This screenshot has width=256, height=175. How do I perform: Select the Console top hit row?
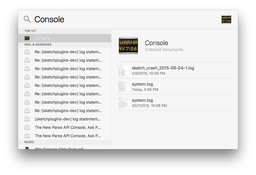(x=65, y=38)
